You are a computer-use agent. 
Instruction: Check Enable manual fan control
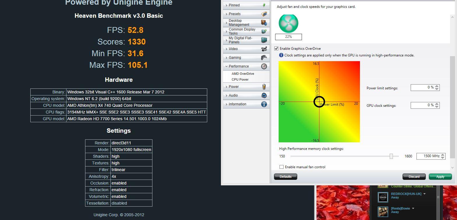coord(282,167)
